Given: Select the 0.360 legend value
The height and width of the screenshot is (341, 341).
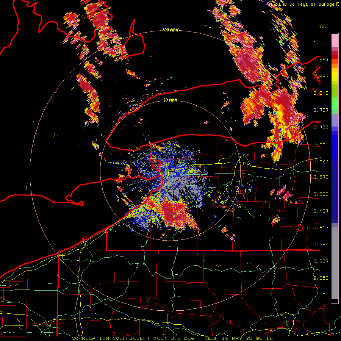Looking at the screenshot, I should pos(321,245).
